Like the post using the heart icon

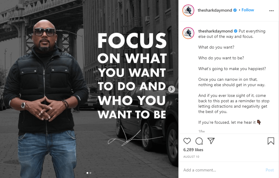(x=187, y=141)
